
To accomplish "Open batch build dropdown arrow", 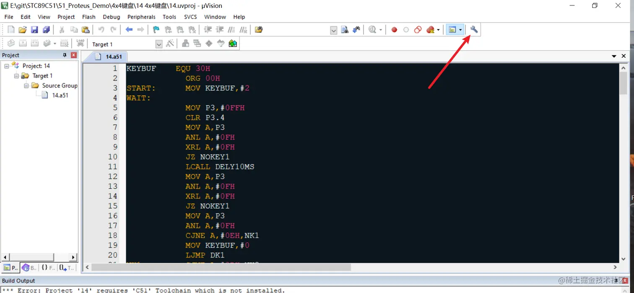I will coord(55,44).
